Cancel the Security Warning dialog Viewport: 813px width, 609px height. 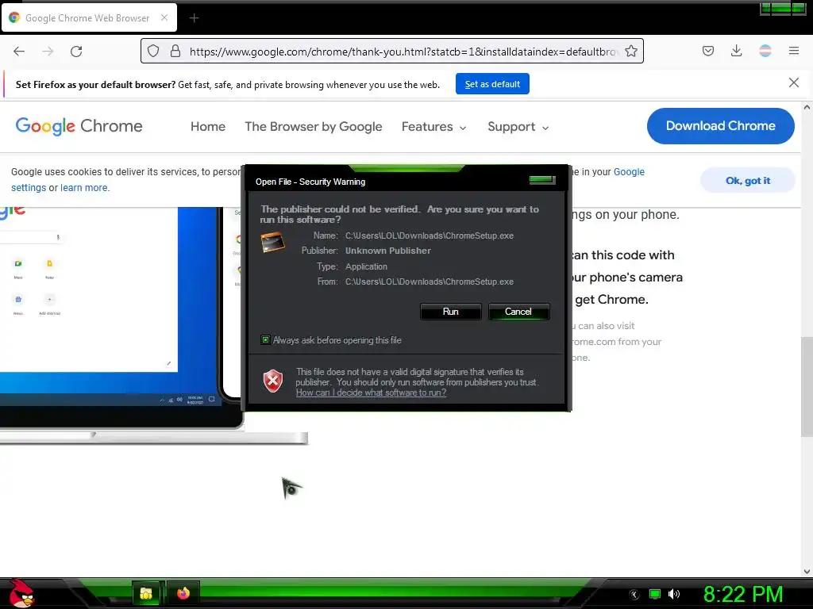click(518, 312)
